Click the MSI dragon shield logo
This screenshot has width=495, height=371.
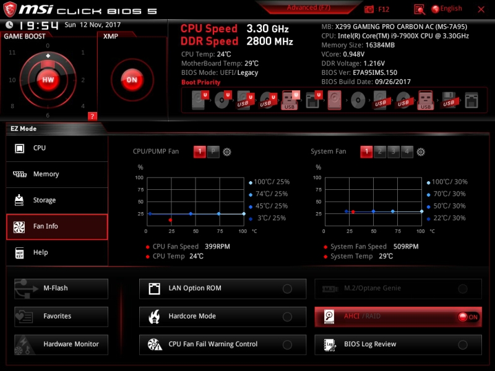pyautogui.click(x=9, y=9)
